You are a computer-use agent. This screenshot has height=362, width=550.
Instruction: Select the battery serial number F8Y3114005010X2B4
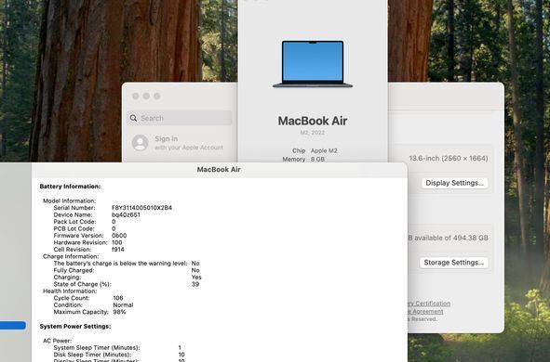141,208
